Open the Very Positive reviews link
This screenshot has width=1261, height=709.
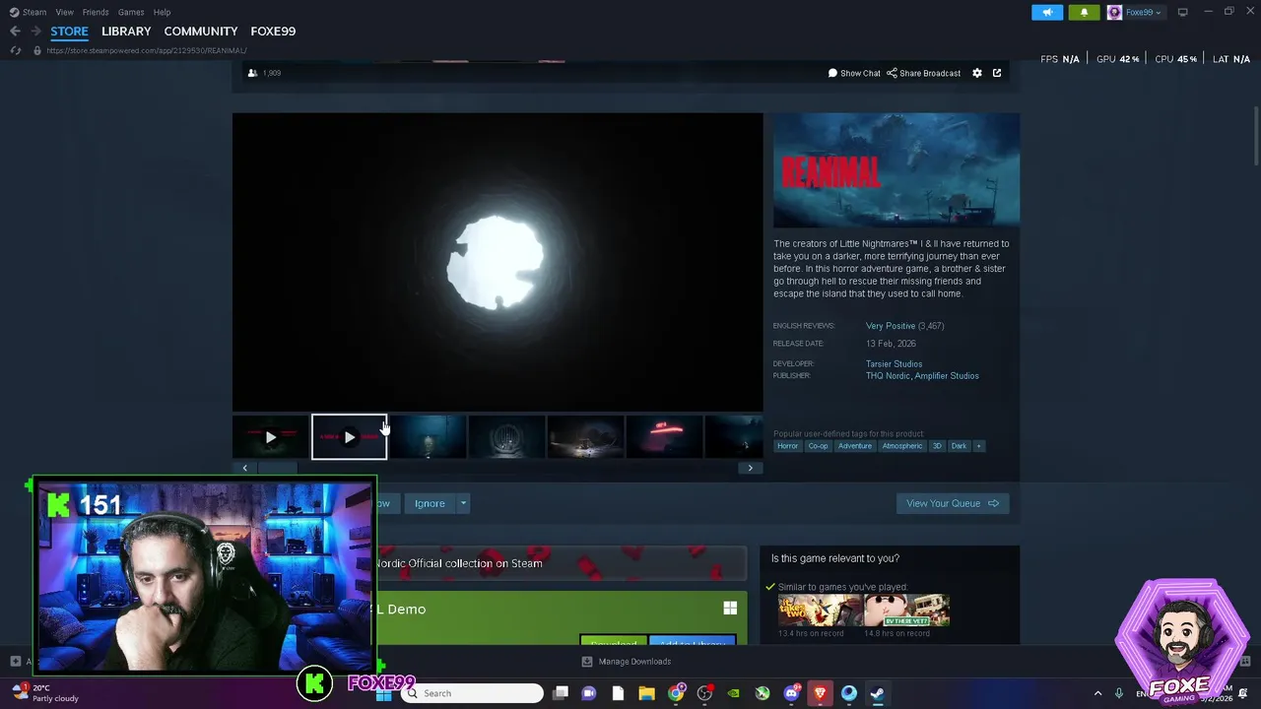(x=891, y=326)
